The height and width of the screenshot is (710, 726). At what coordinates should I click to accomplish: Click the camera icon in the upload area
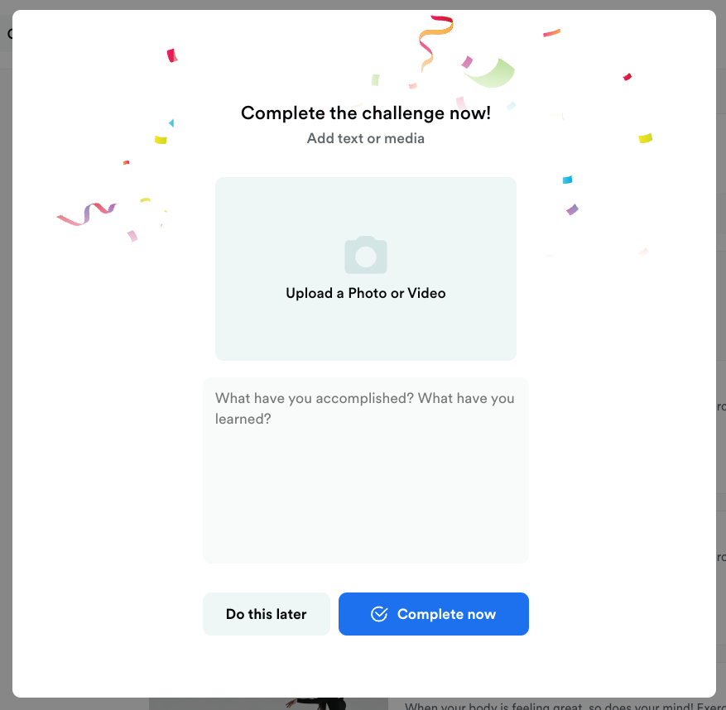pyautogui.click(x=366, y=256)
